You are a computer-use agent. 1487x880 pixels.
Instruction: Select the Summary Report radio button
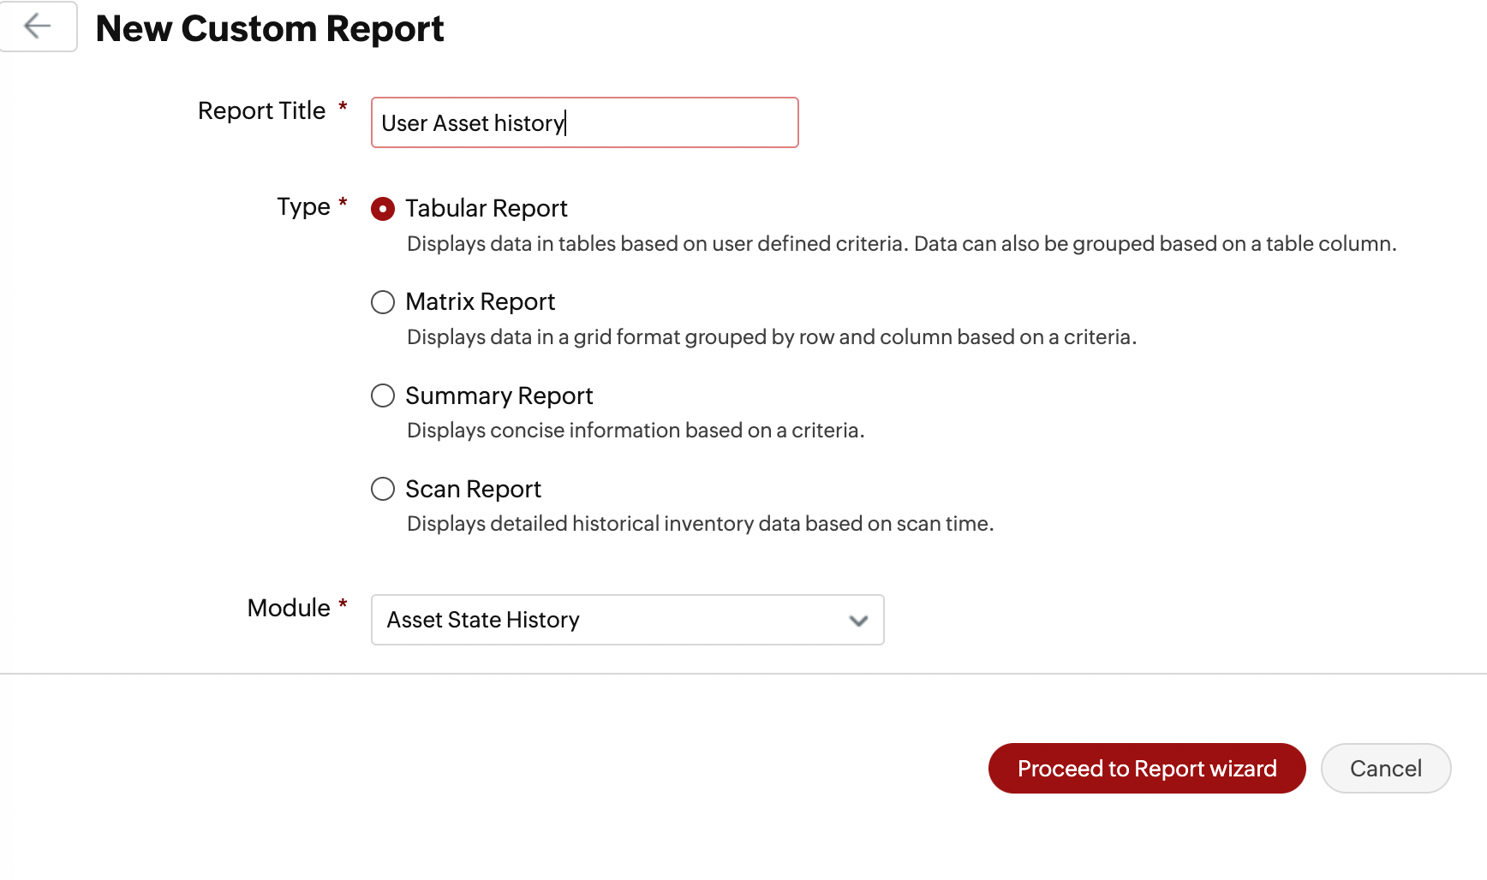click(x=383, y=395)
